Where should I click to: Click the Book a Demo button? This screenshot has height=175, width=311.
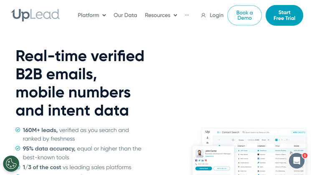pos(244,15)
